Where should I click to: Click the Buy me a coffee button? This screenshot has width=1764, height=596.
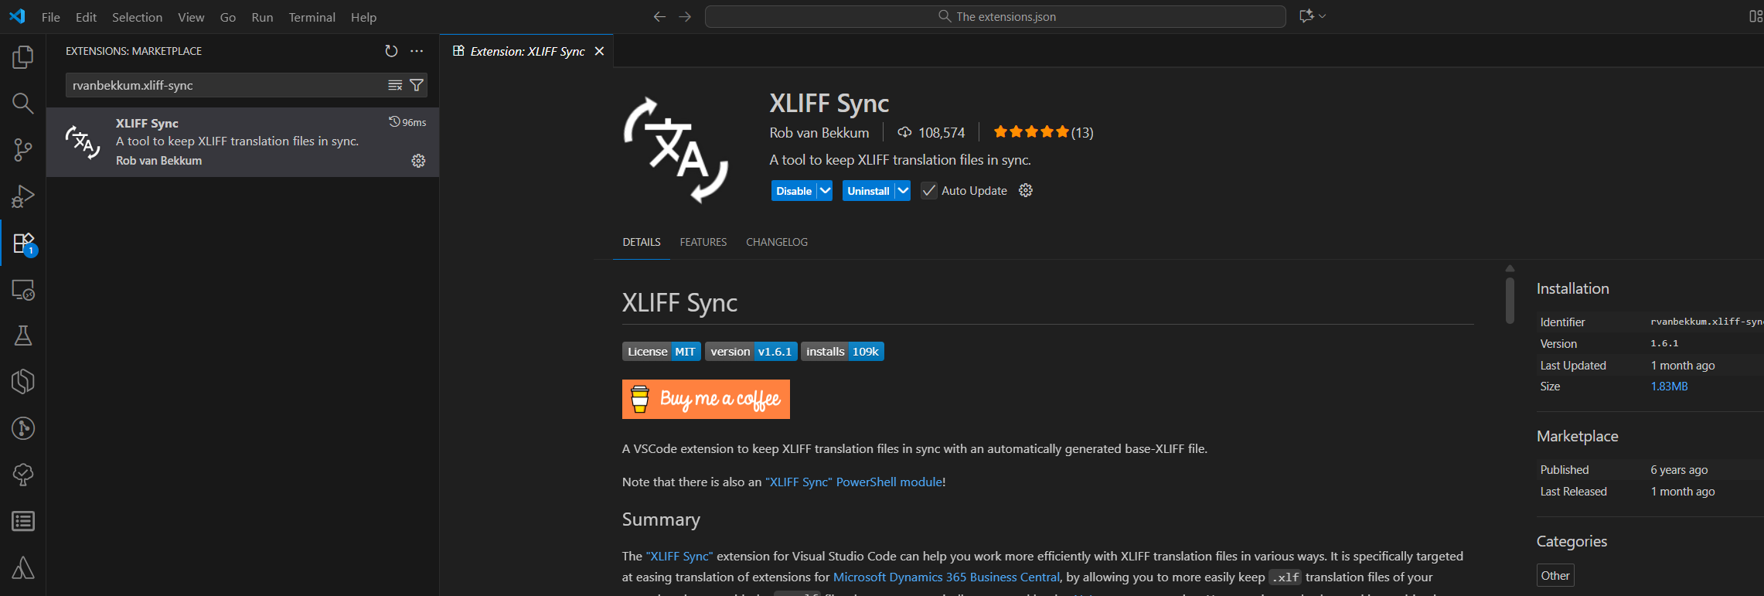[706, 399]
